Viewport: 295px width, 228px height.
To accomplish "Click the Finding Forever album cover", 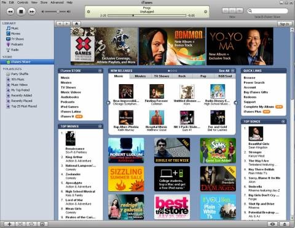I will point(157,92).
